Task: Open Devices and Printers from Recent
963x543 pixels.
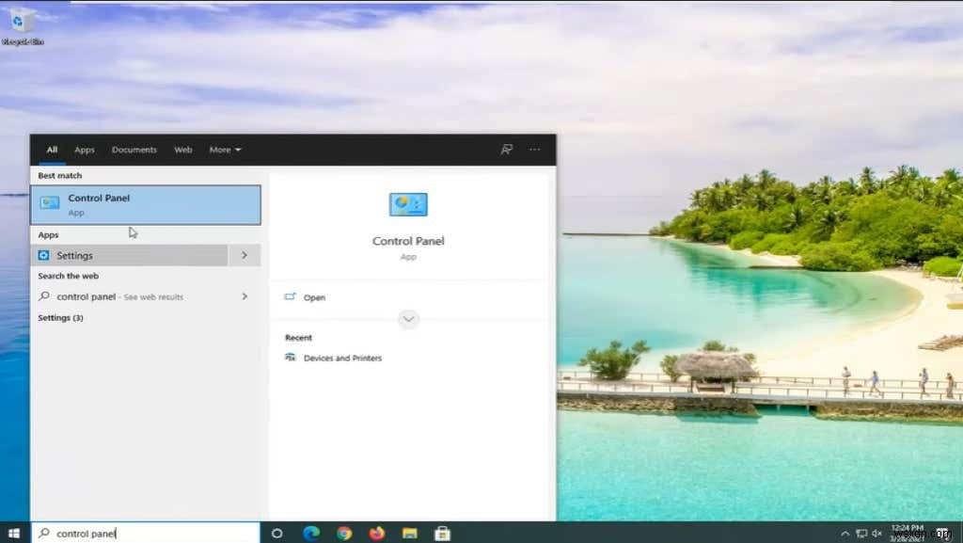Action: (x=342, y=358)
